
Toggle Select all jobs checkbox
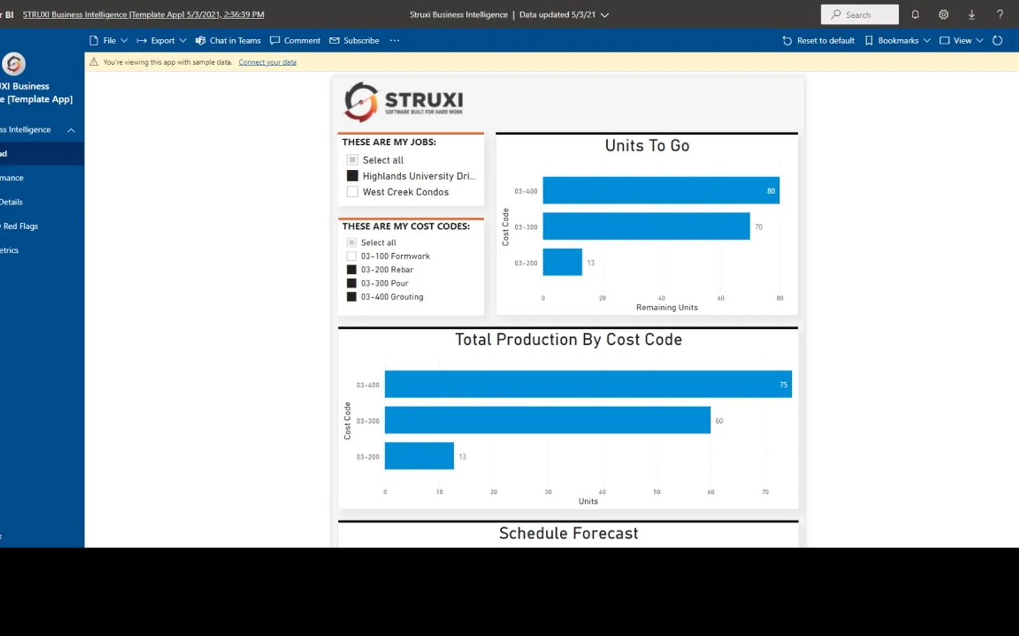coord(352,160)
